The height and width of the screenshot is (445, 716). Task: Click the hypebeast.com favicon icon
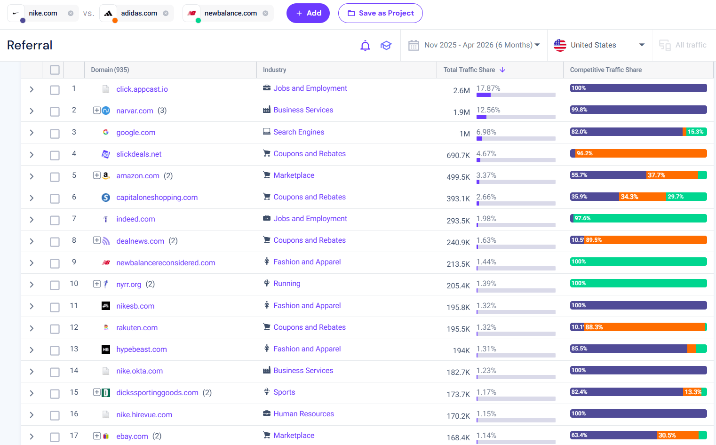(106, 350)
